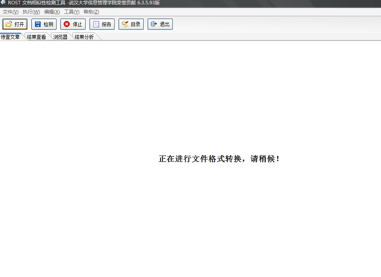Image resolution: width=381 pixels, height=277 pixels.
Task: Click the 报告 report sheet icon
Action: [96, 24]
